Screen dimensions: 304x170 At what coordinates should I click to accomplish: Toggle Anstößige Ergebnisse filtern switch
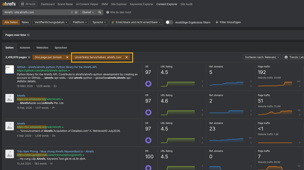[x=169, y=22]
